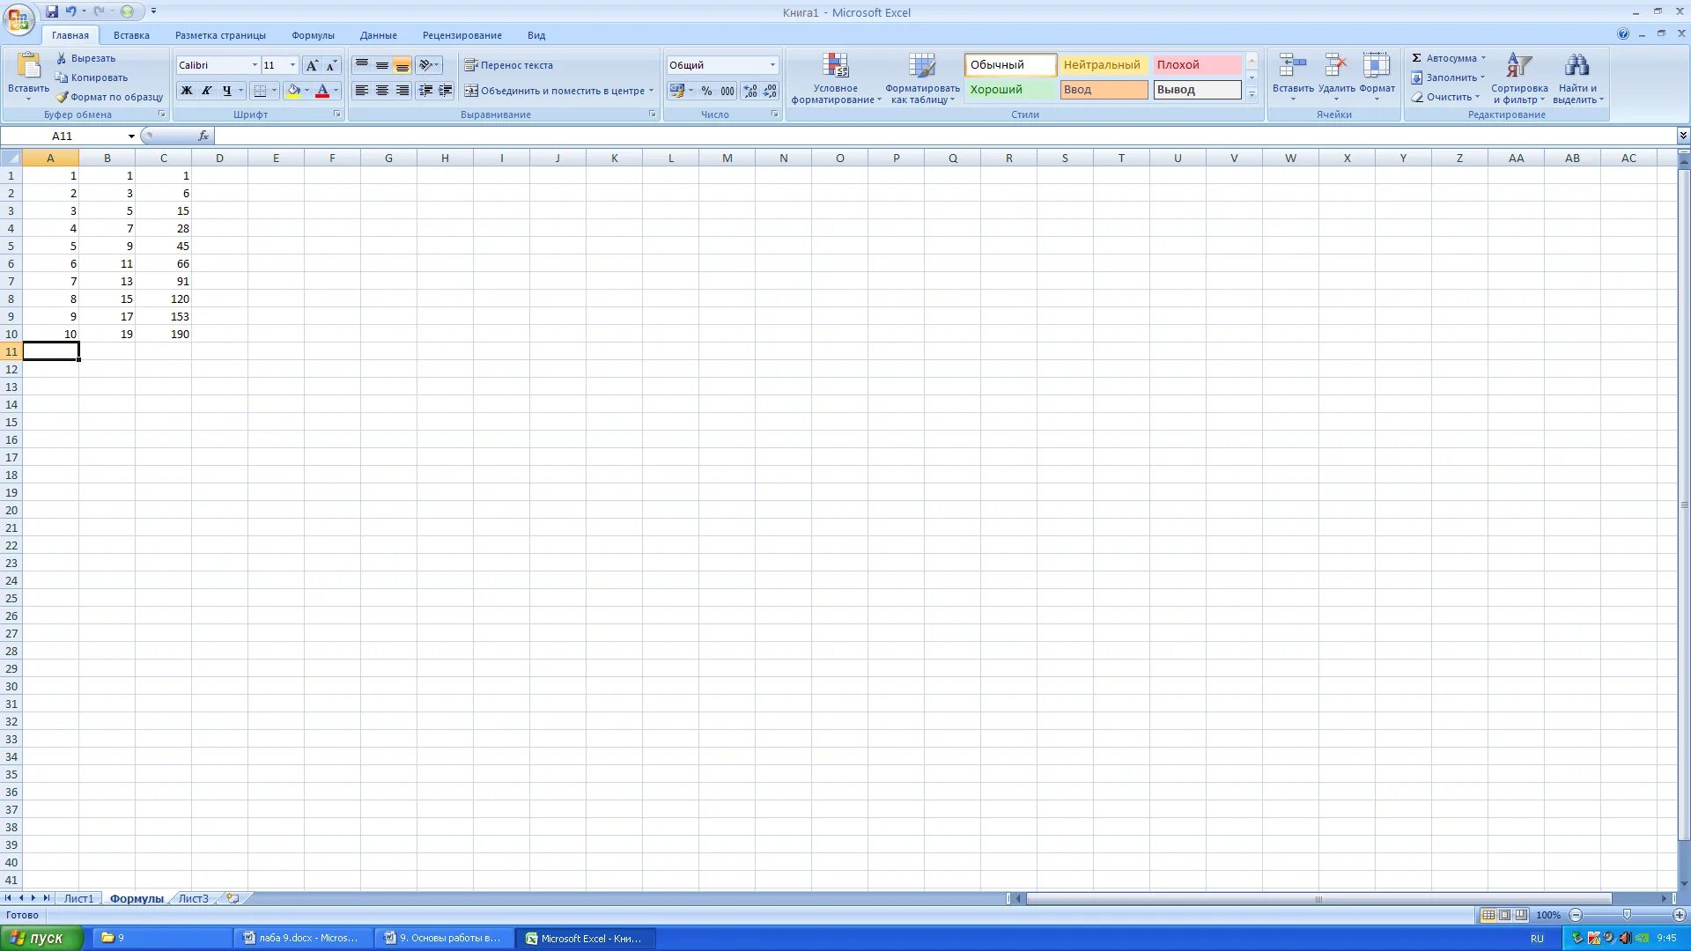Click the Cut scissors icon
Viewport: 1691px width, 951px height.
[62, 58]
